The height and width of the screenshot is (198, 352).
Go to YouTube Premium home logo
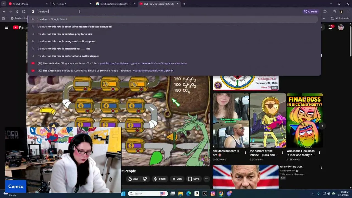click(x=20, y=27)
